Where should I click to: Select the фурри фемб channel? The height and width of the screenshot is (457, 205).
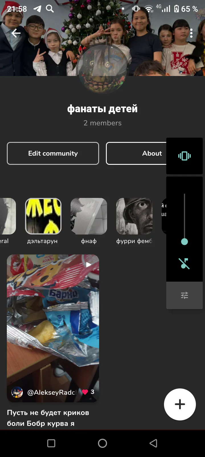tap(134, 221)
